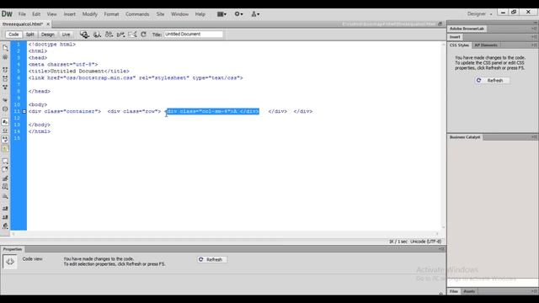Viewport: 539px width, 303px height.
Task: Open the Designer workspace switcher
Action: 479,14
